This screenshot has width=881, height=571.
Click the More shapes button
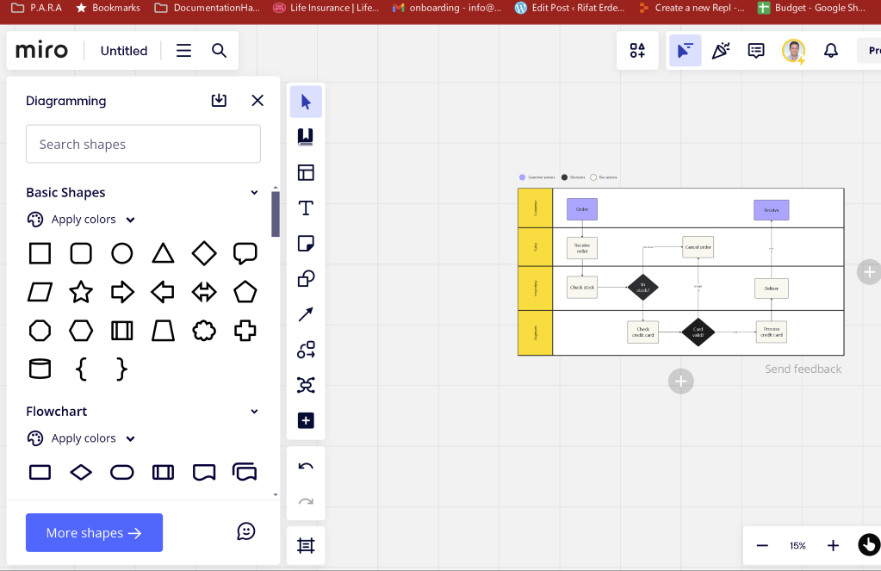[95, 532]
